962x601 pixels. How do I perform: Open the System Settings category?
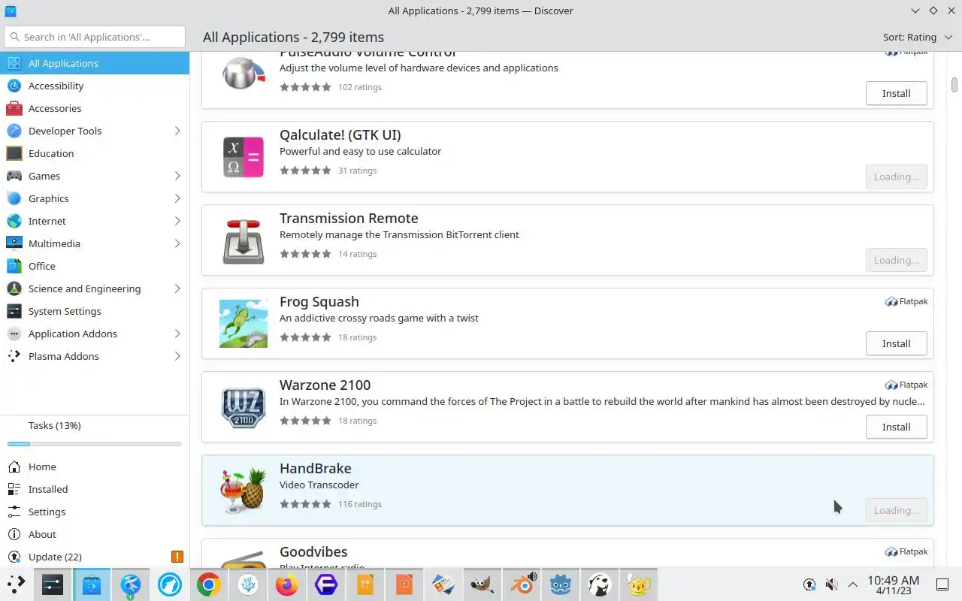coord(95,311)
